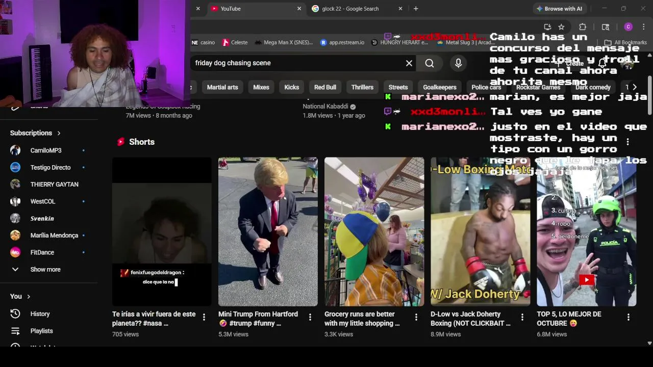Open title 'TOP 5, LO MEJOR DE OCTUBRE'
Image resolution: width=653 pixels, height=367 pixels.
click(x=569, y=319)
